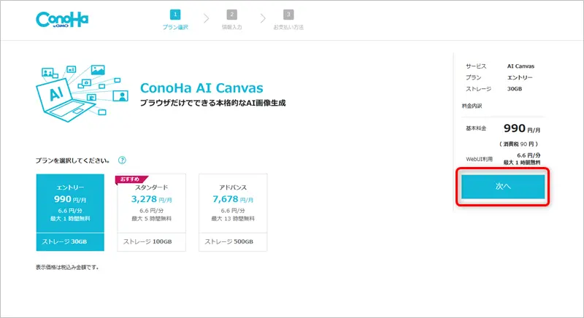The width and height of the screenshot is (584, 318).
Task: Click ストレージ 30GB on entry plan
Action: (x=64, y=241)
